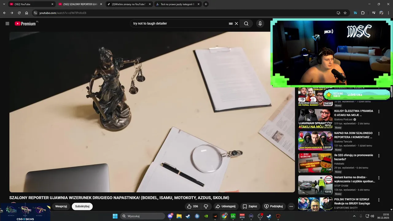This screenshot has width=393, height=221.
Task: Open Windows Start menu
Action: click(115, 216)
